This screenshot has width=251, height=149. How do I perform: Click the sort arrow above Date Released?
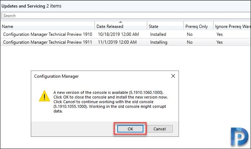click(120, 22)
